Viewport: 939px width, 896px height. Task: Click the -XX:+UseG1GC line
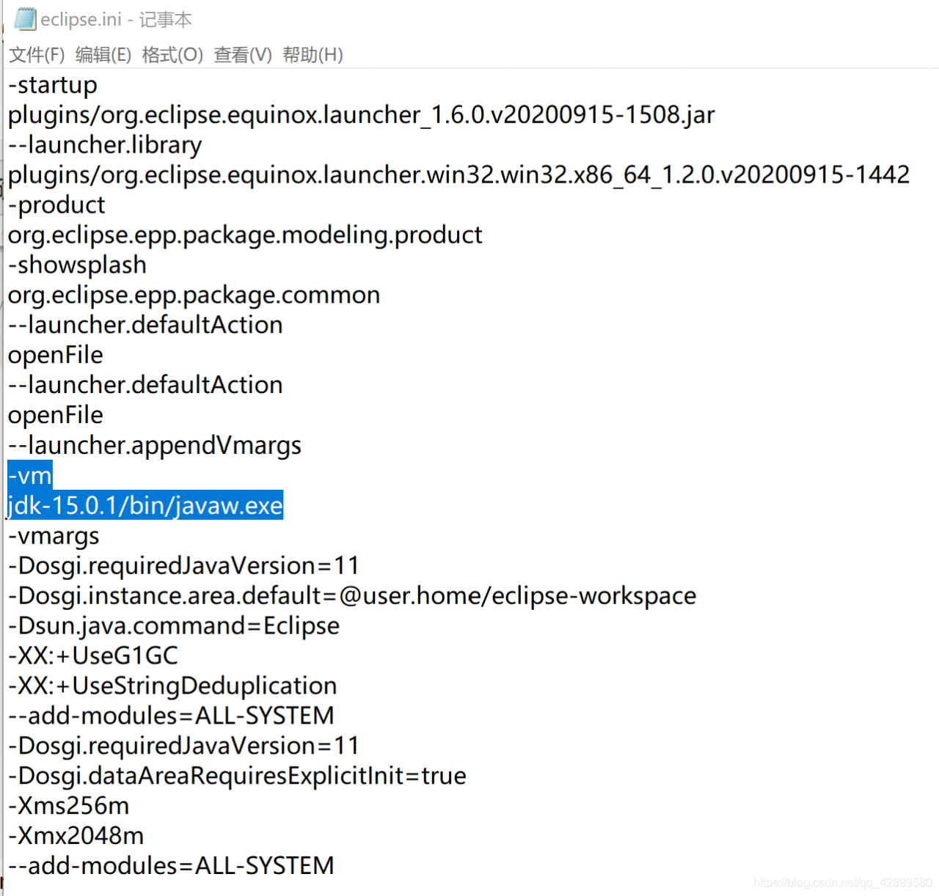coord(93,656)
